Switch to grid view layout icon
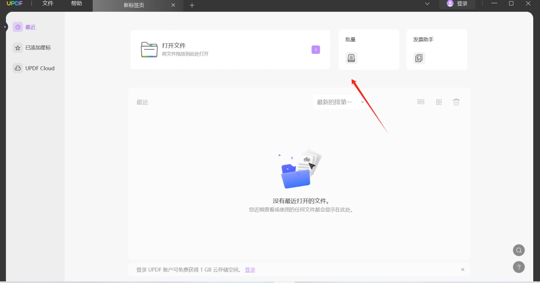 (439, 102)
